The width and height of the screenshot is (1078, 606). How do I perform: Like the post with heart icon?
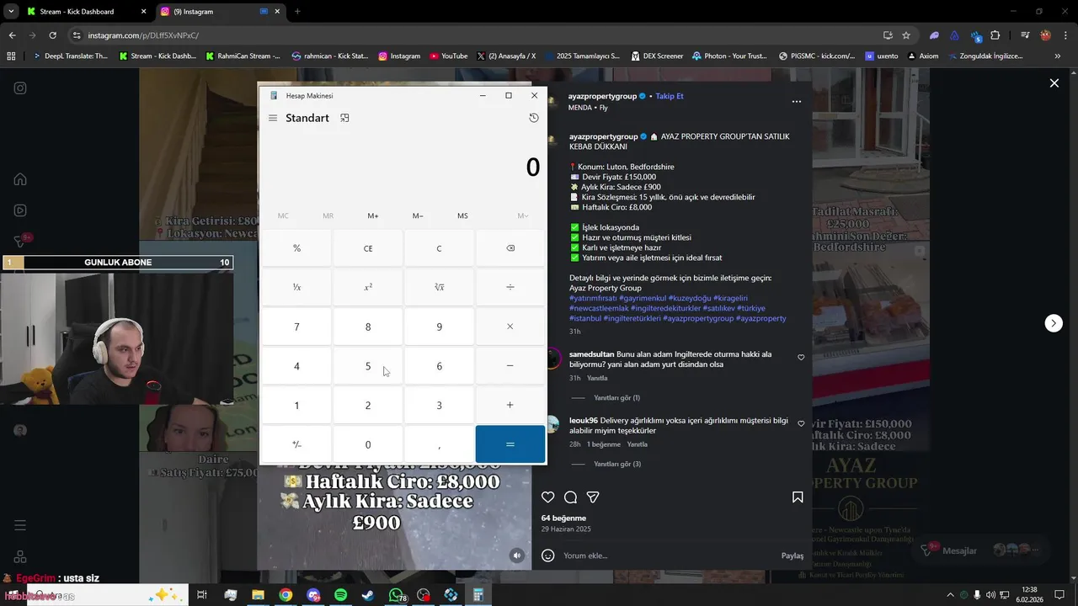click(548, 497)
